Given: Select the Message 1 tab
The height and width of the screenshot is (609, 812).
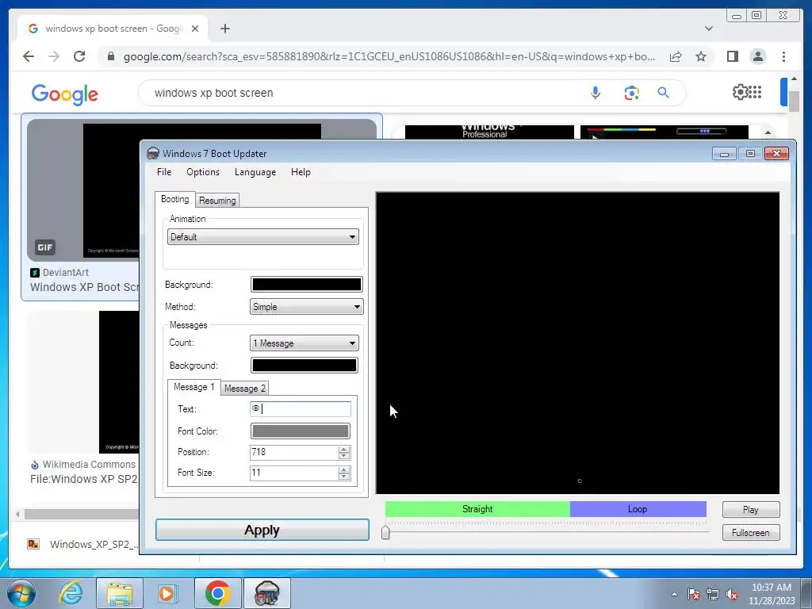Looking at the screenshot, I should [x=193, y=387].
